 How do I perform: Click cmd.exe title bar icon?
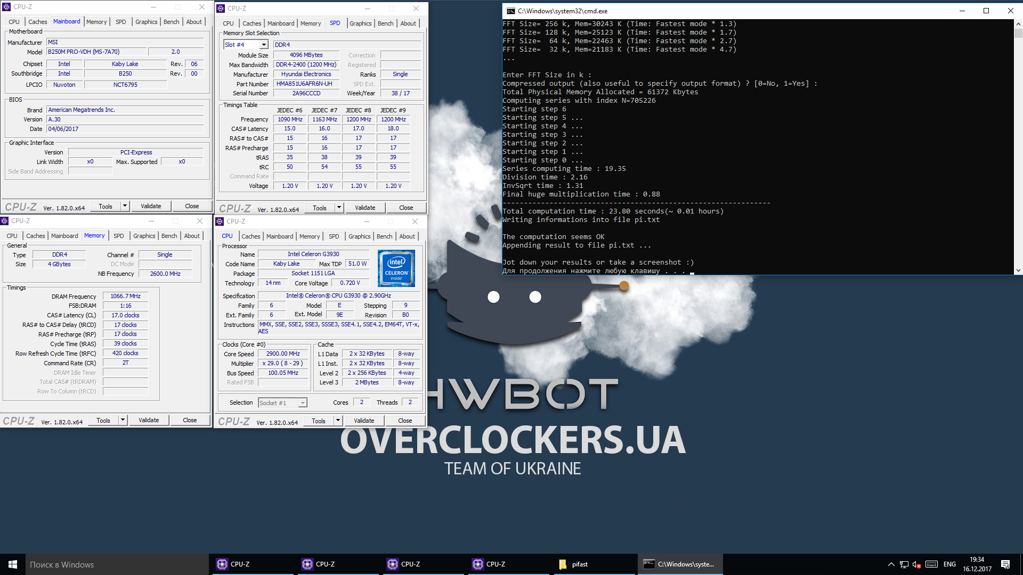click(510, 11)
